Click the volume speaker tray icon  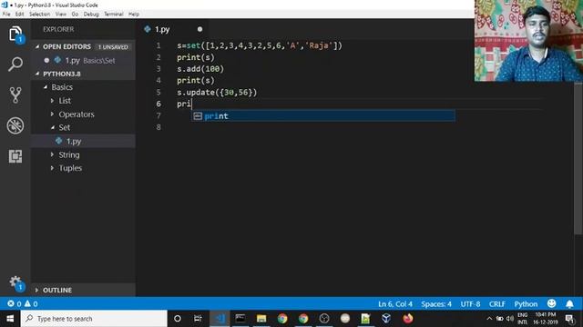point(510,319)
